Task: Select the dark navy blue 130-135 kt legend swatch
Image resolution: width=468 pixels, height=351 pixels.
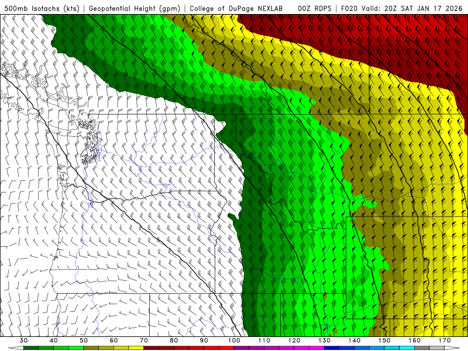Action: (x=332, y=348)
